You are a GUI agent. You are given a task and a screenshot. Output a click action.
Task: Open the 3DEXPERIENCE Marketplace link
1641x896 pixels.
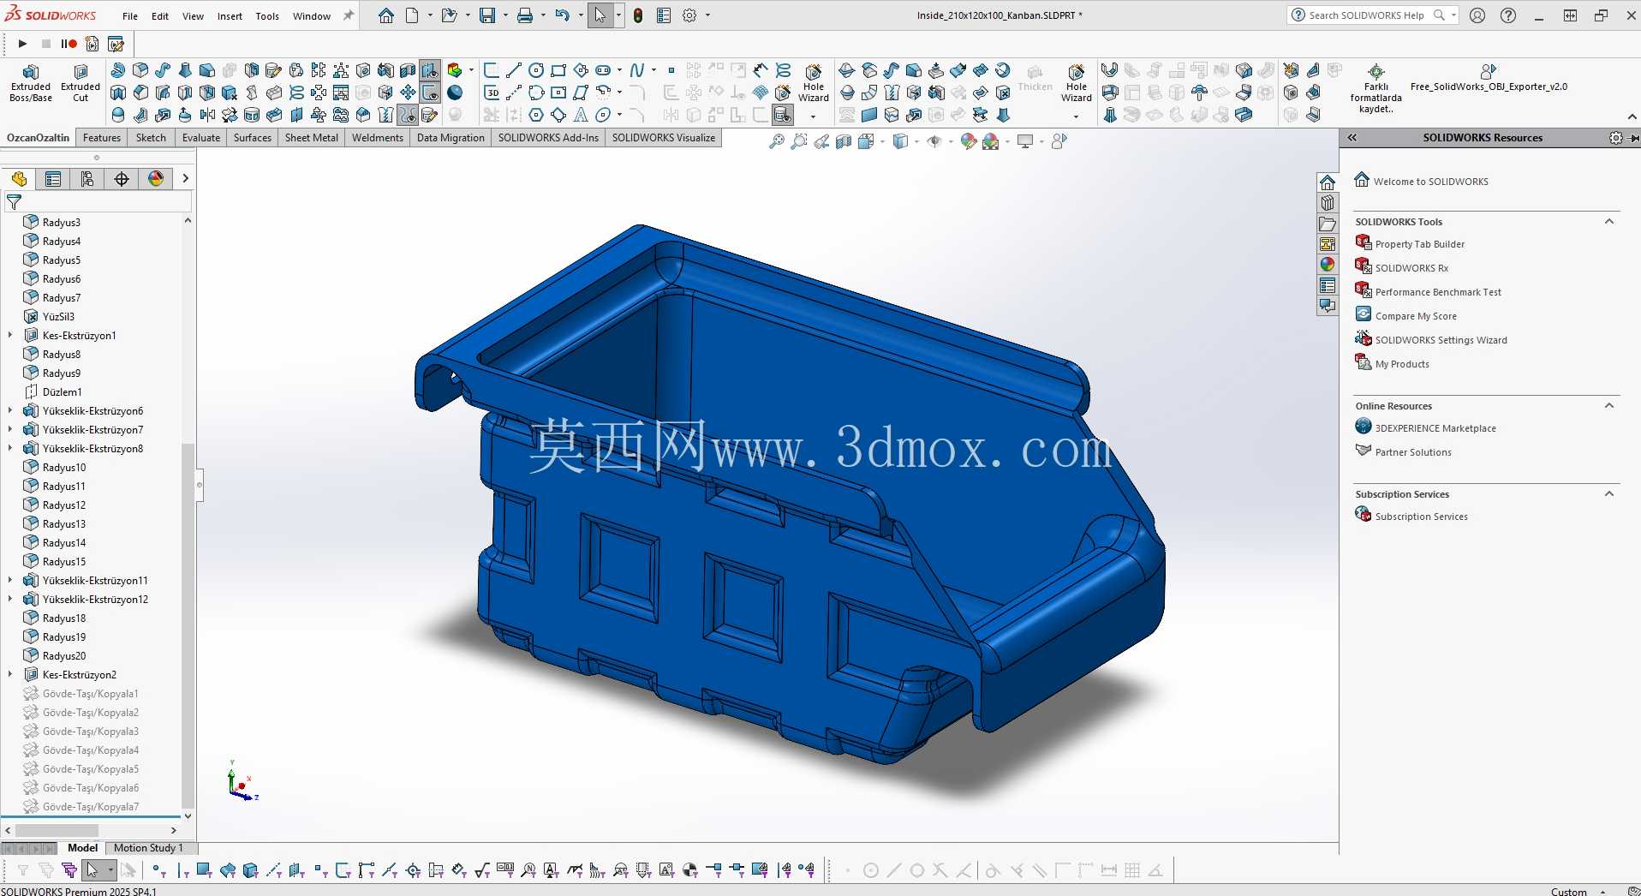1435,428
